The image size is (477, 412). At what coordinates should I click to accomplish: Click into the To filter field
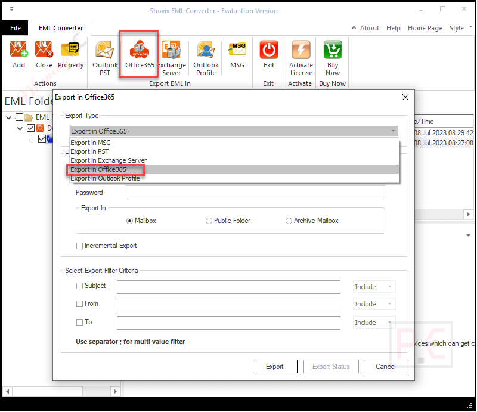(228, 323)
